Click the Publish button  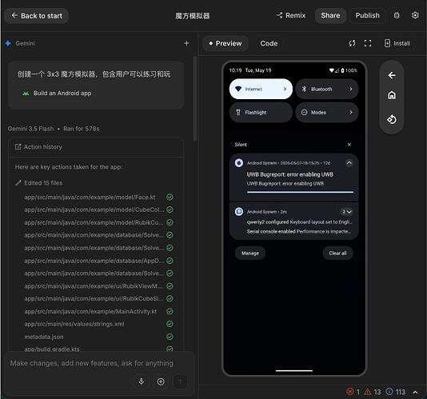(367, 15)
